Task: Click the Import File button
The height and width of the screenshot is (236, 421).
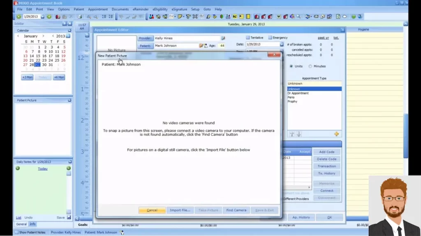Action: pyautogui.click(x=180, y=210)
